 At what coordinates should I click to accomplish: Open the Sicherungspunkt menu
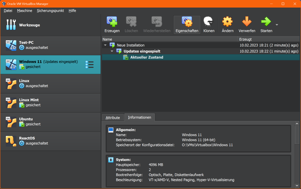tap(50, 11)
